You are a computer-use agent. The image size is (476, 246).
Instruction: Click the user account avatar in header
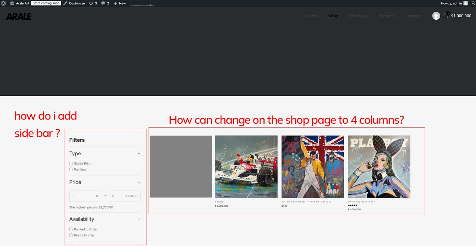coord(436,16)
